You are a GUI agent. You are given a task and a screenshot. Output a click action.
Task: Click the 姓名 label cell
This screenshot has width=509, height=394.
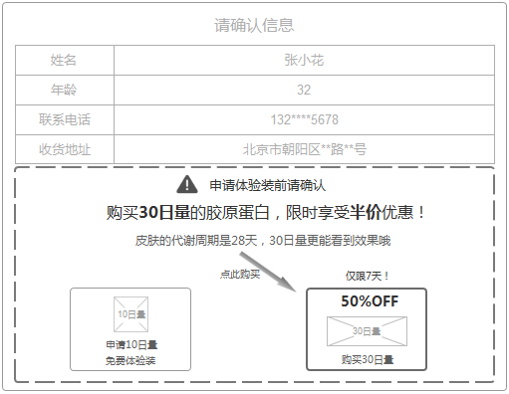pos(65,60)
